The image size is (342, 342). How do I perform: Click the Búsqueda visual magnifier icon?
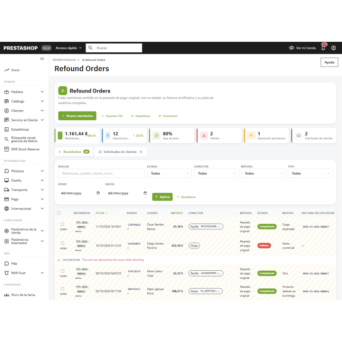tap(7, 139)
